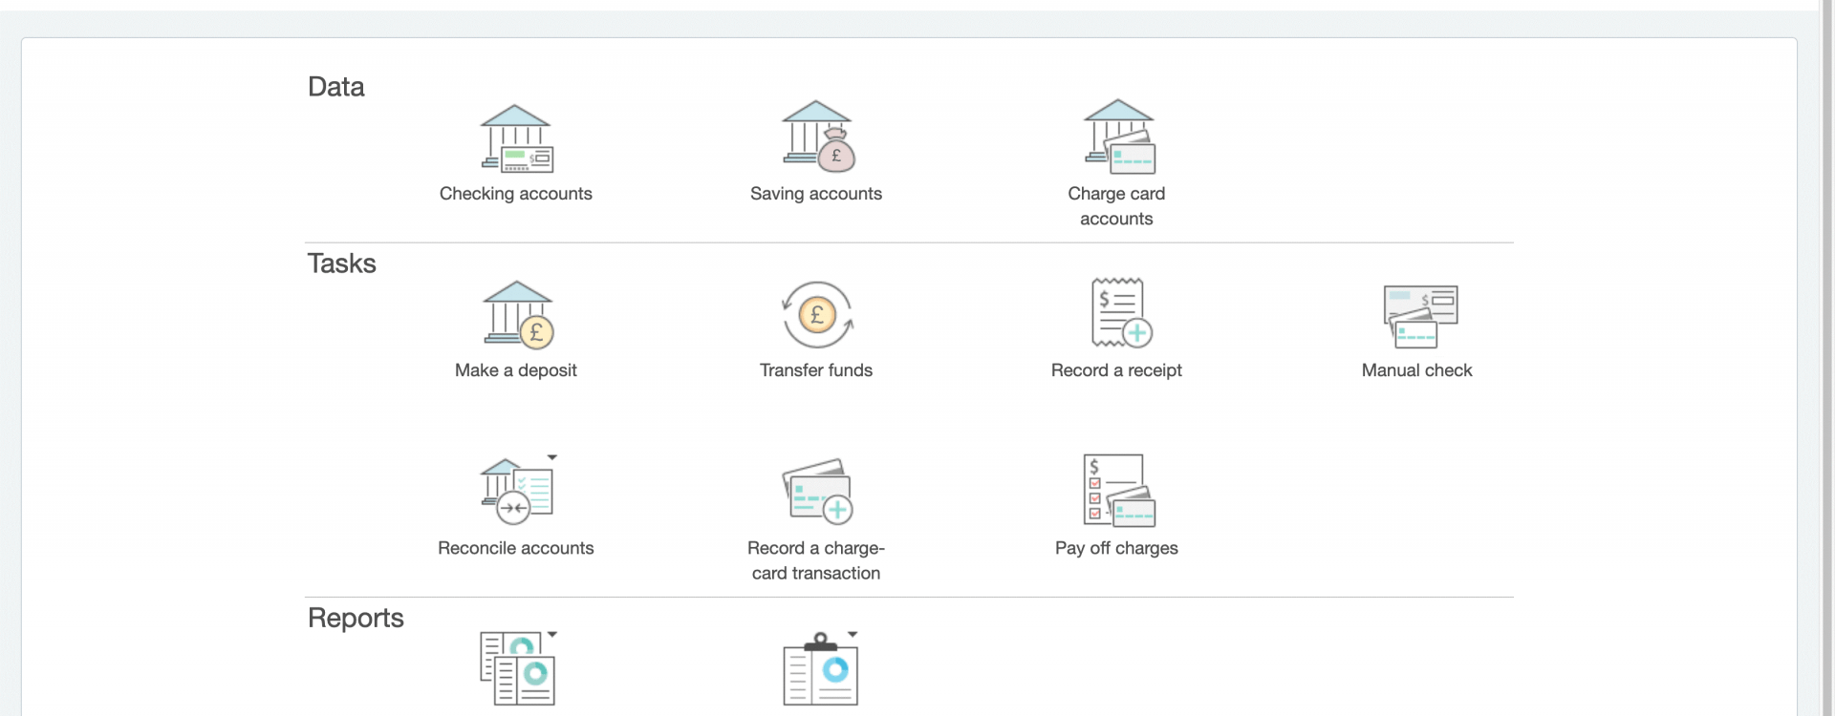
Task: Click the Record a charge-card transaction icon
Action: [817, 492]
